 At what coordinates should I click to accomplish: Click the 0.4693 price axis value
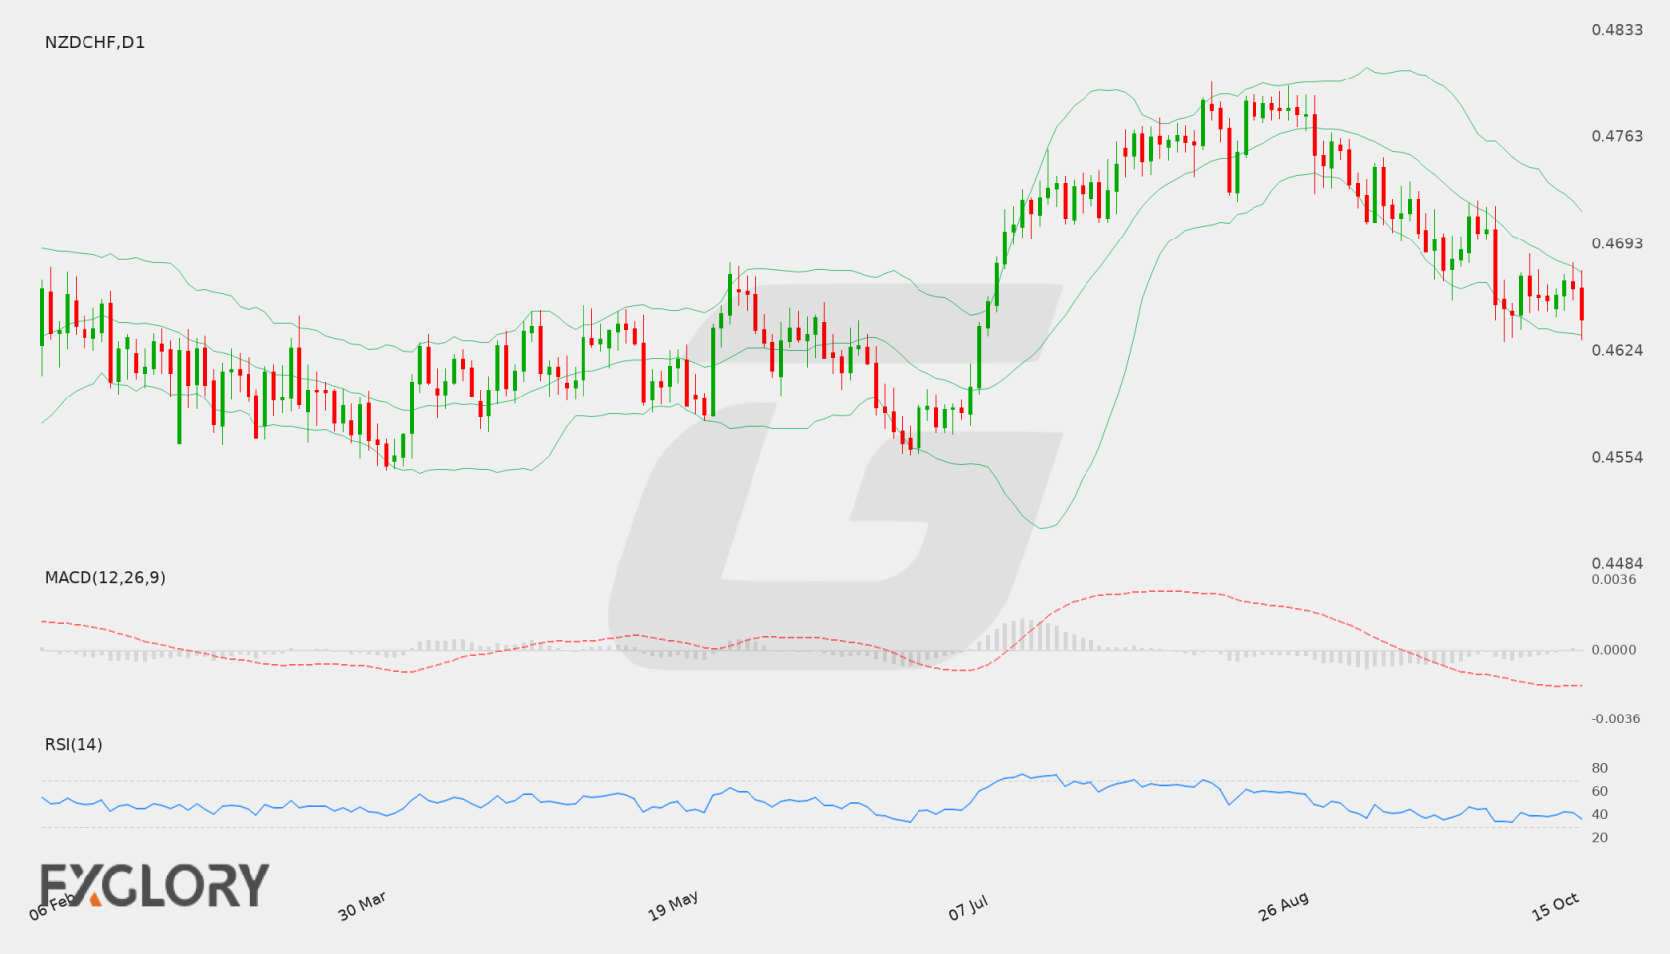click(1617, 243)
